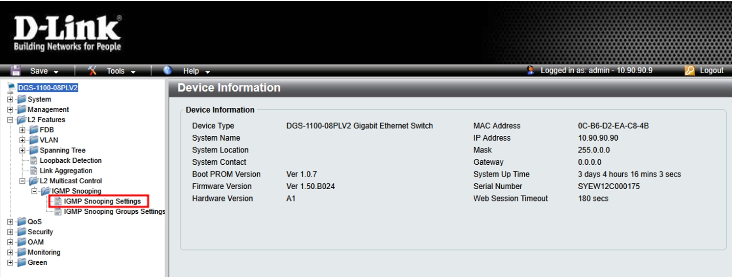
Task: Collapse the IGMP Snooping node
Action: [34, 191]
